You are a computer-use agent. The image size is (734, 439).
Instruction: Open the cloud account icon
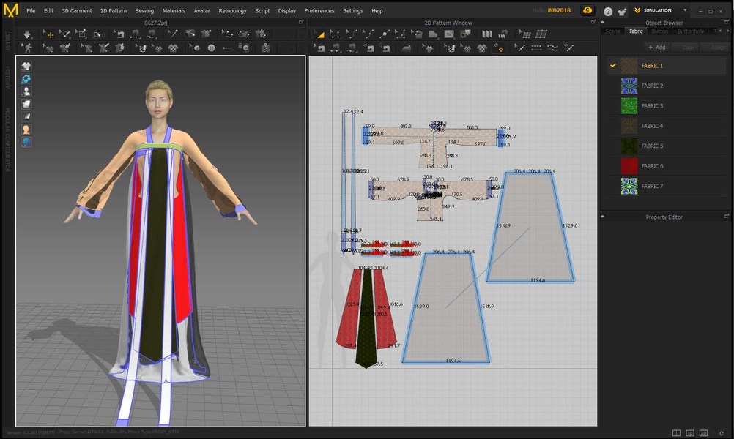click(x=587, y=10)
